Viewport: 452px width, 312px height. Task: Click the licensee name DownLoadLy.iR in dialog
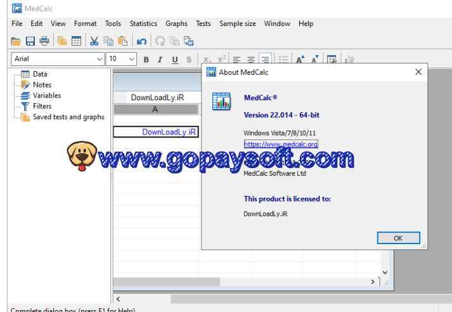pos(266,214)
